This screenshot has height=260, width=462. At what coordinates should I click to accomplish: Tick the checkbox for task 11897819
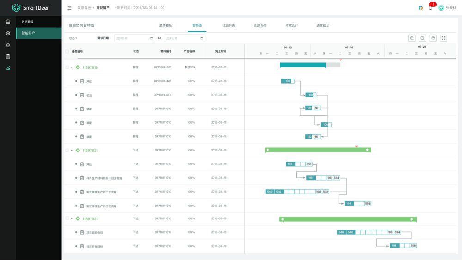tap(67, 67)
